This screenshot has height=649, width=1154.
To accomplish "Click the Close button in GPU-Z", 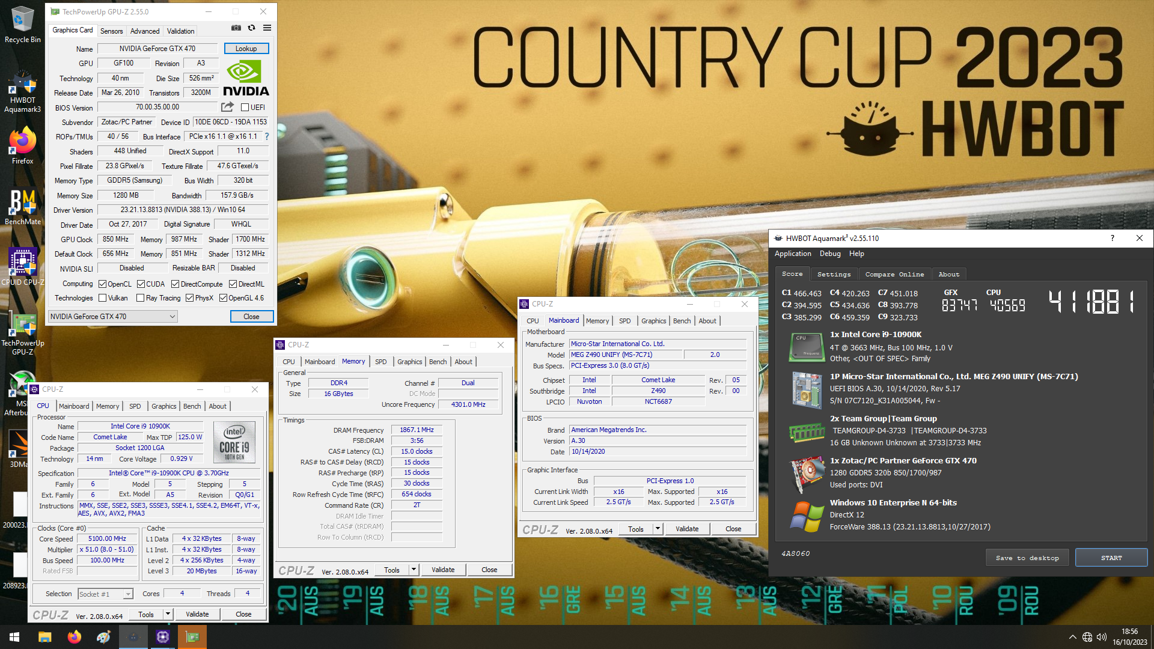I will coord(252,317).
